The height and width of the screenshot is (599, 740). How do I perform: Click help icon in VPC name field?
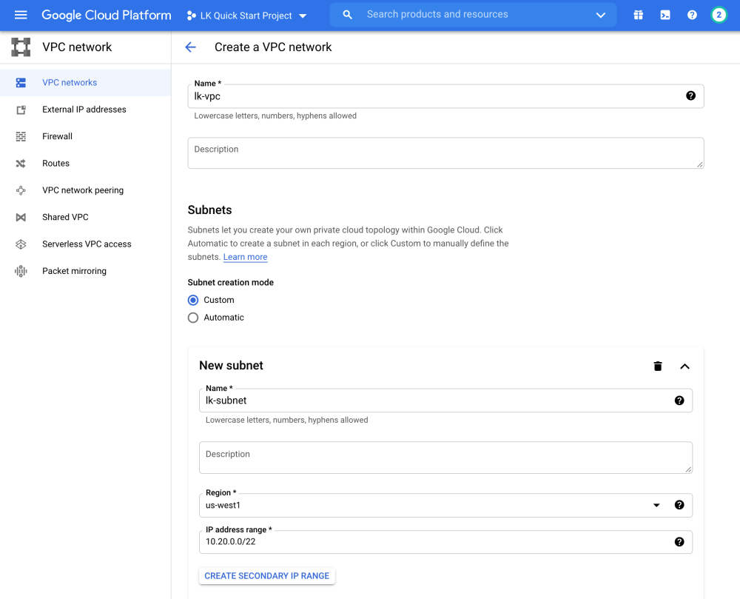[690, 96]
